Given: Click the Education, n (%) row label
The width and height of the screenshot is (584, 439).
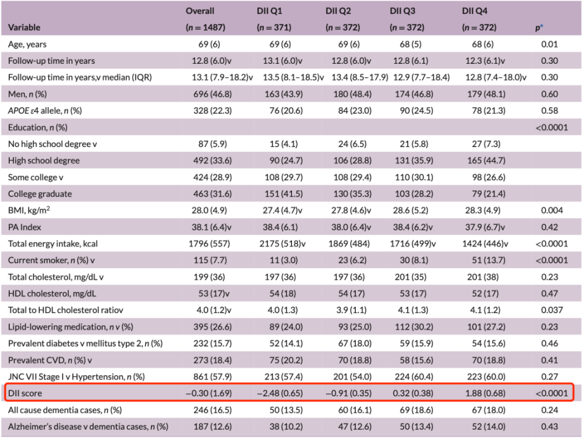Looking at the screenshot, I should 38,127.
